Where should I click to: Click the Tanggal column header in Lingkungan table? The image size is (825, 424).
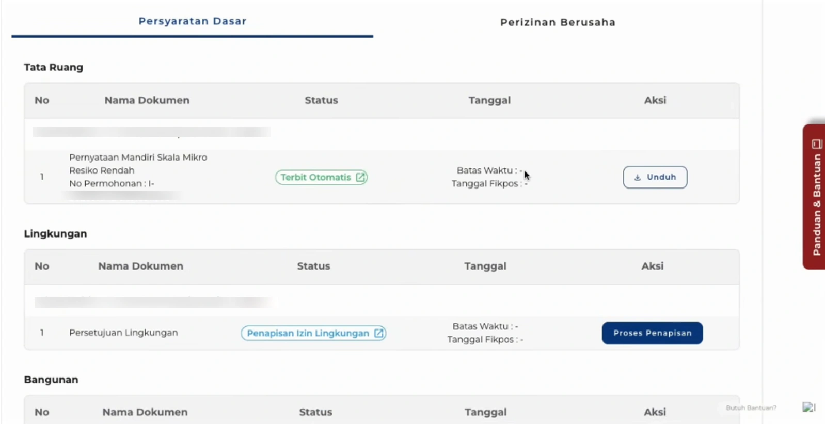click(485, 266)
